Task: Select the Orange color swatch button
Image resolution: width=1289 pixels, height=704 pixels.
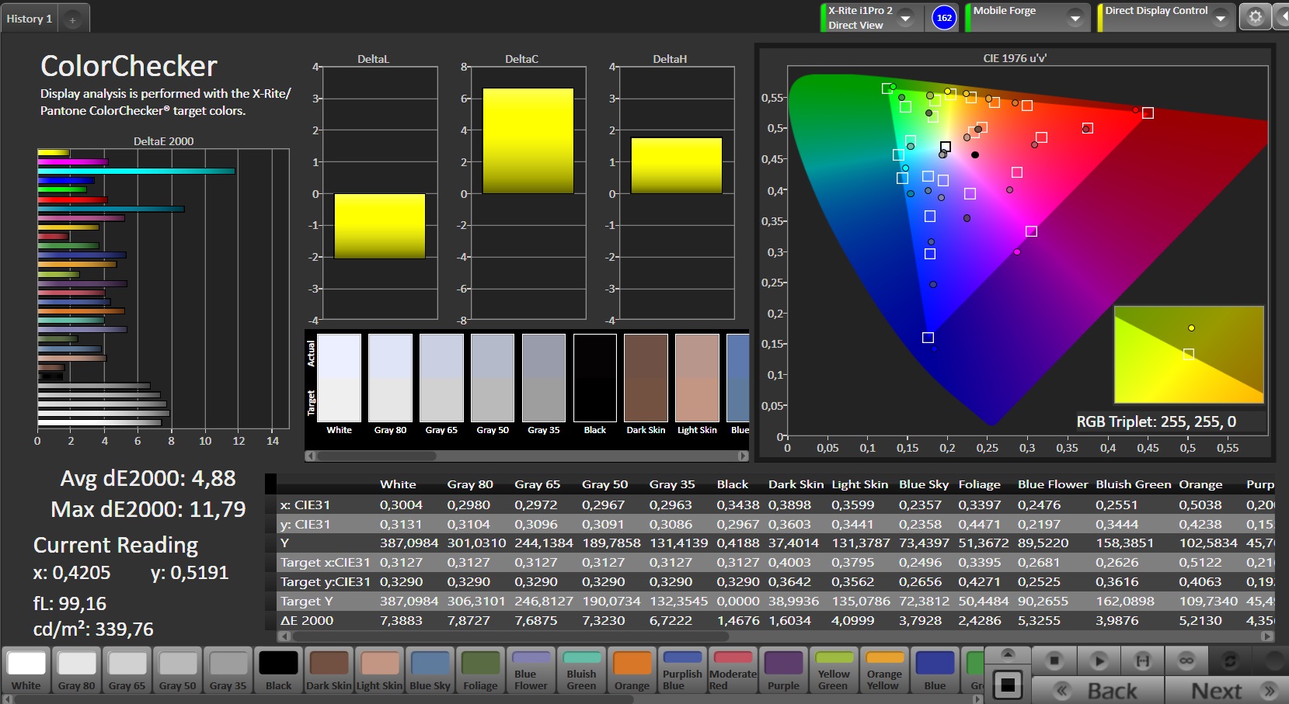Action: click(632, 670)
